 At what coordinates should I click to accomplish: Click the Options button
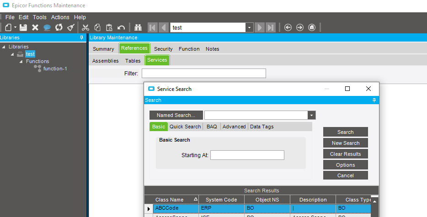[345, 165]
